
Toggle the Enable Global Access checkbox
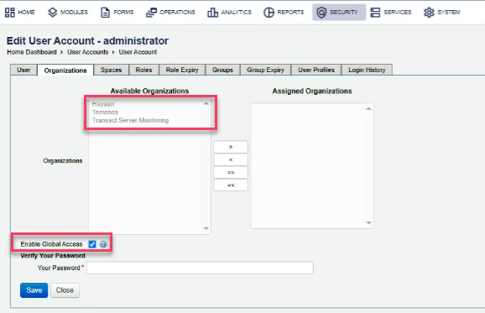[x=92, y=244]
